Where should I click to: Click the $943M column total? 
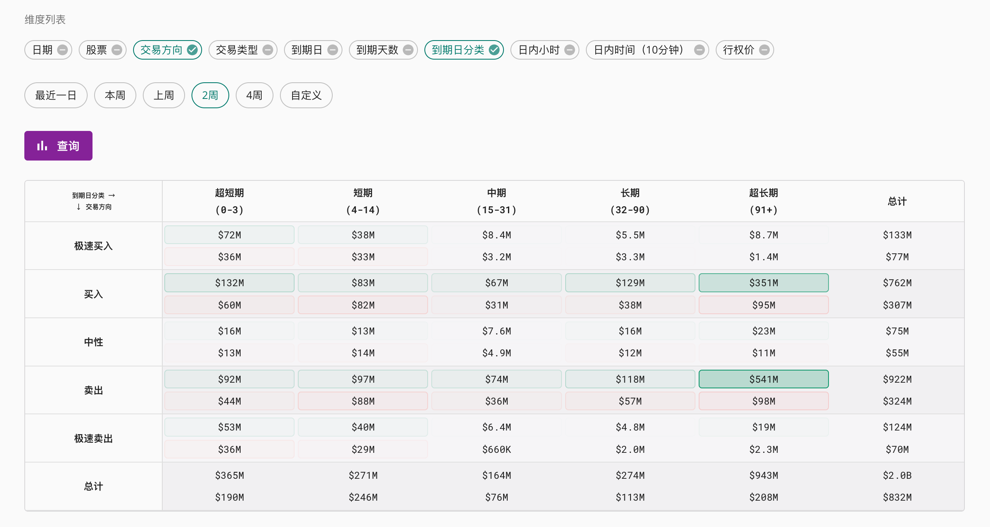click(764, 475)
